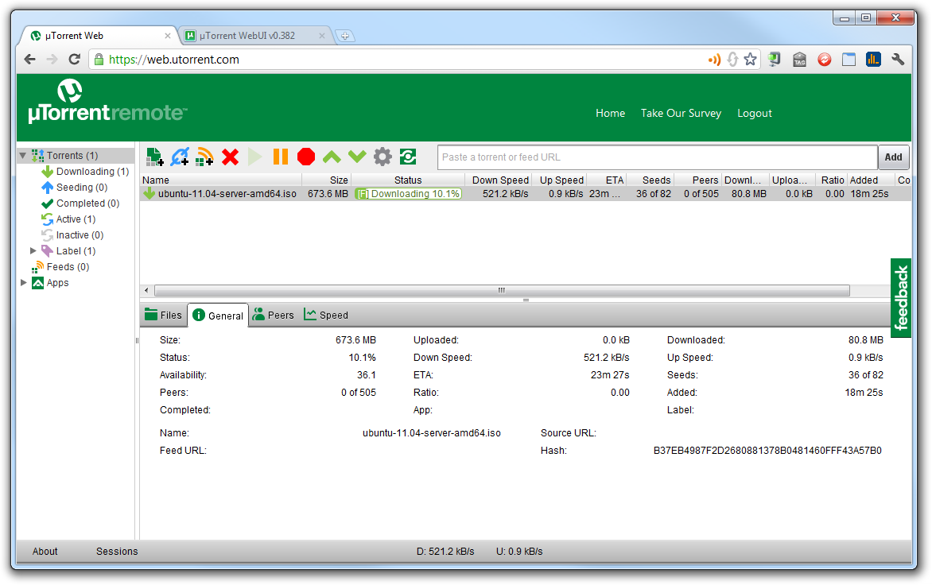
Task: Click the Start torrent play icon
Action: click(x=255, y=157)
